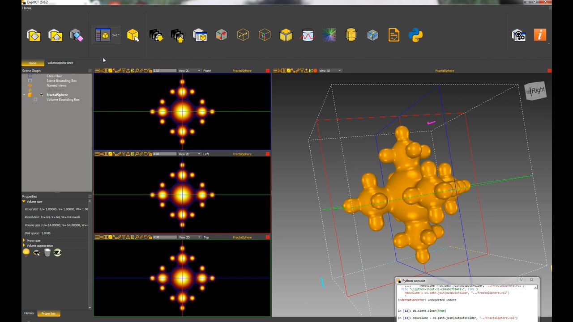This screenshot has width=573, height=322.
Task: Open the View 3D dropdown
Action: click(330, 71)
